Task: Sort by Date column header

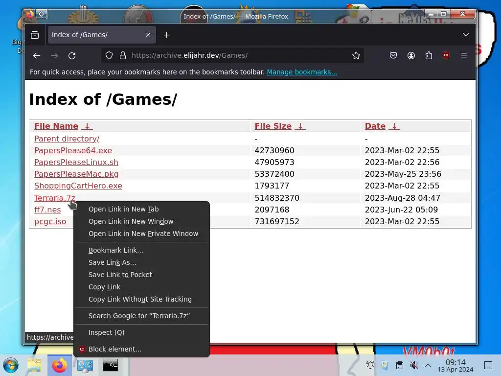Action: coord(375,126)
